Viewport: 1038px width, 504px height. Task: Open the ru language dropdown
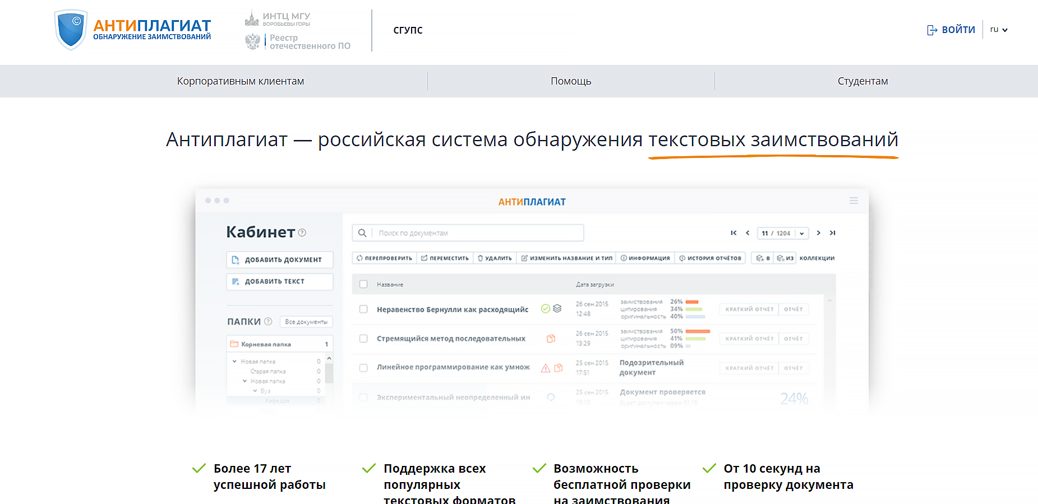pos(999,30)
